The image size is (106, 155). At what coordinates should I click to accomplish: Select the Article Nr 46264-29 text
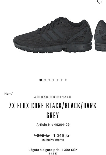point(53,125)
